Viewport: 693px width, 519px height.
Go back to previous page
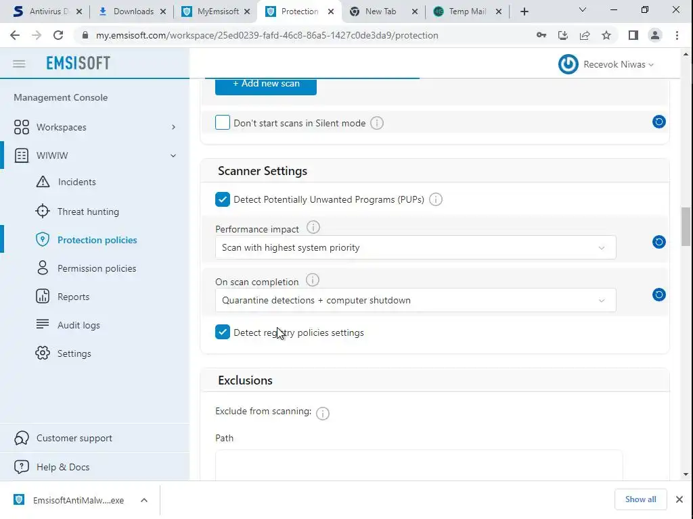(x=15, y=35)
